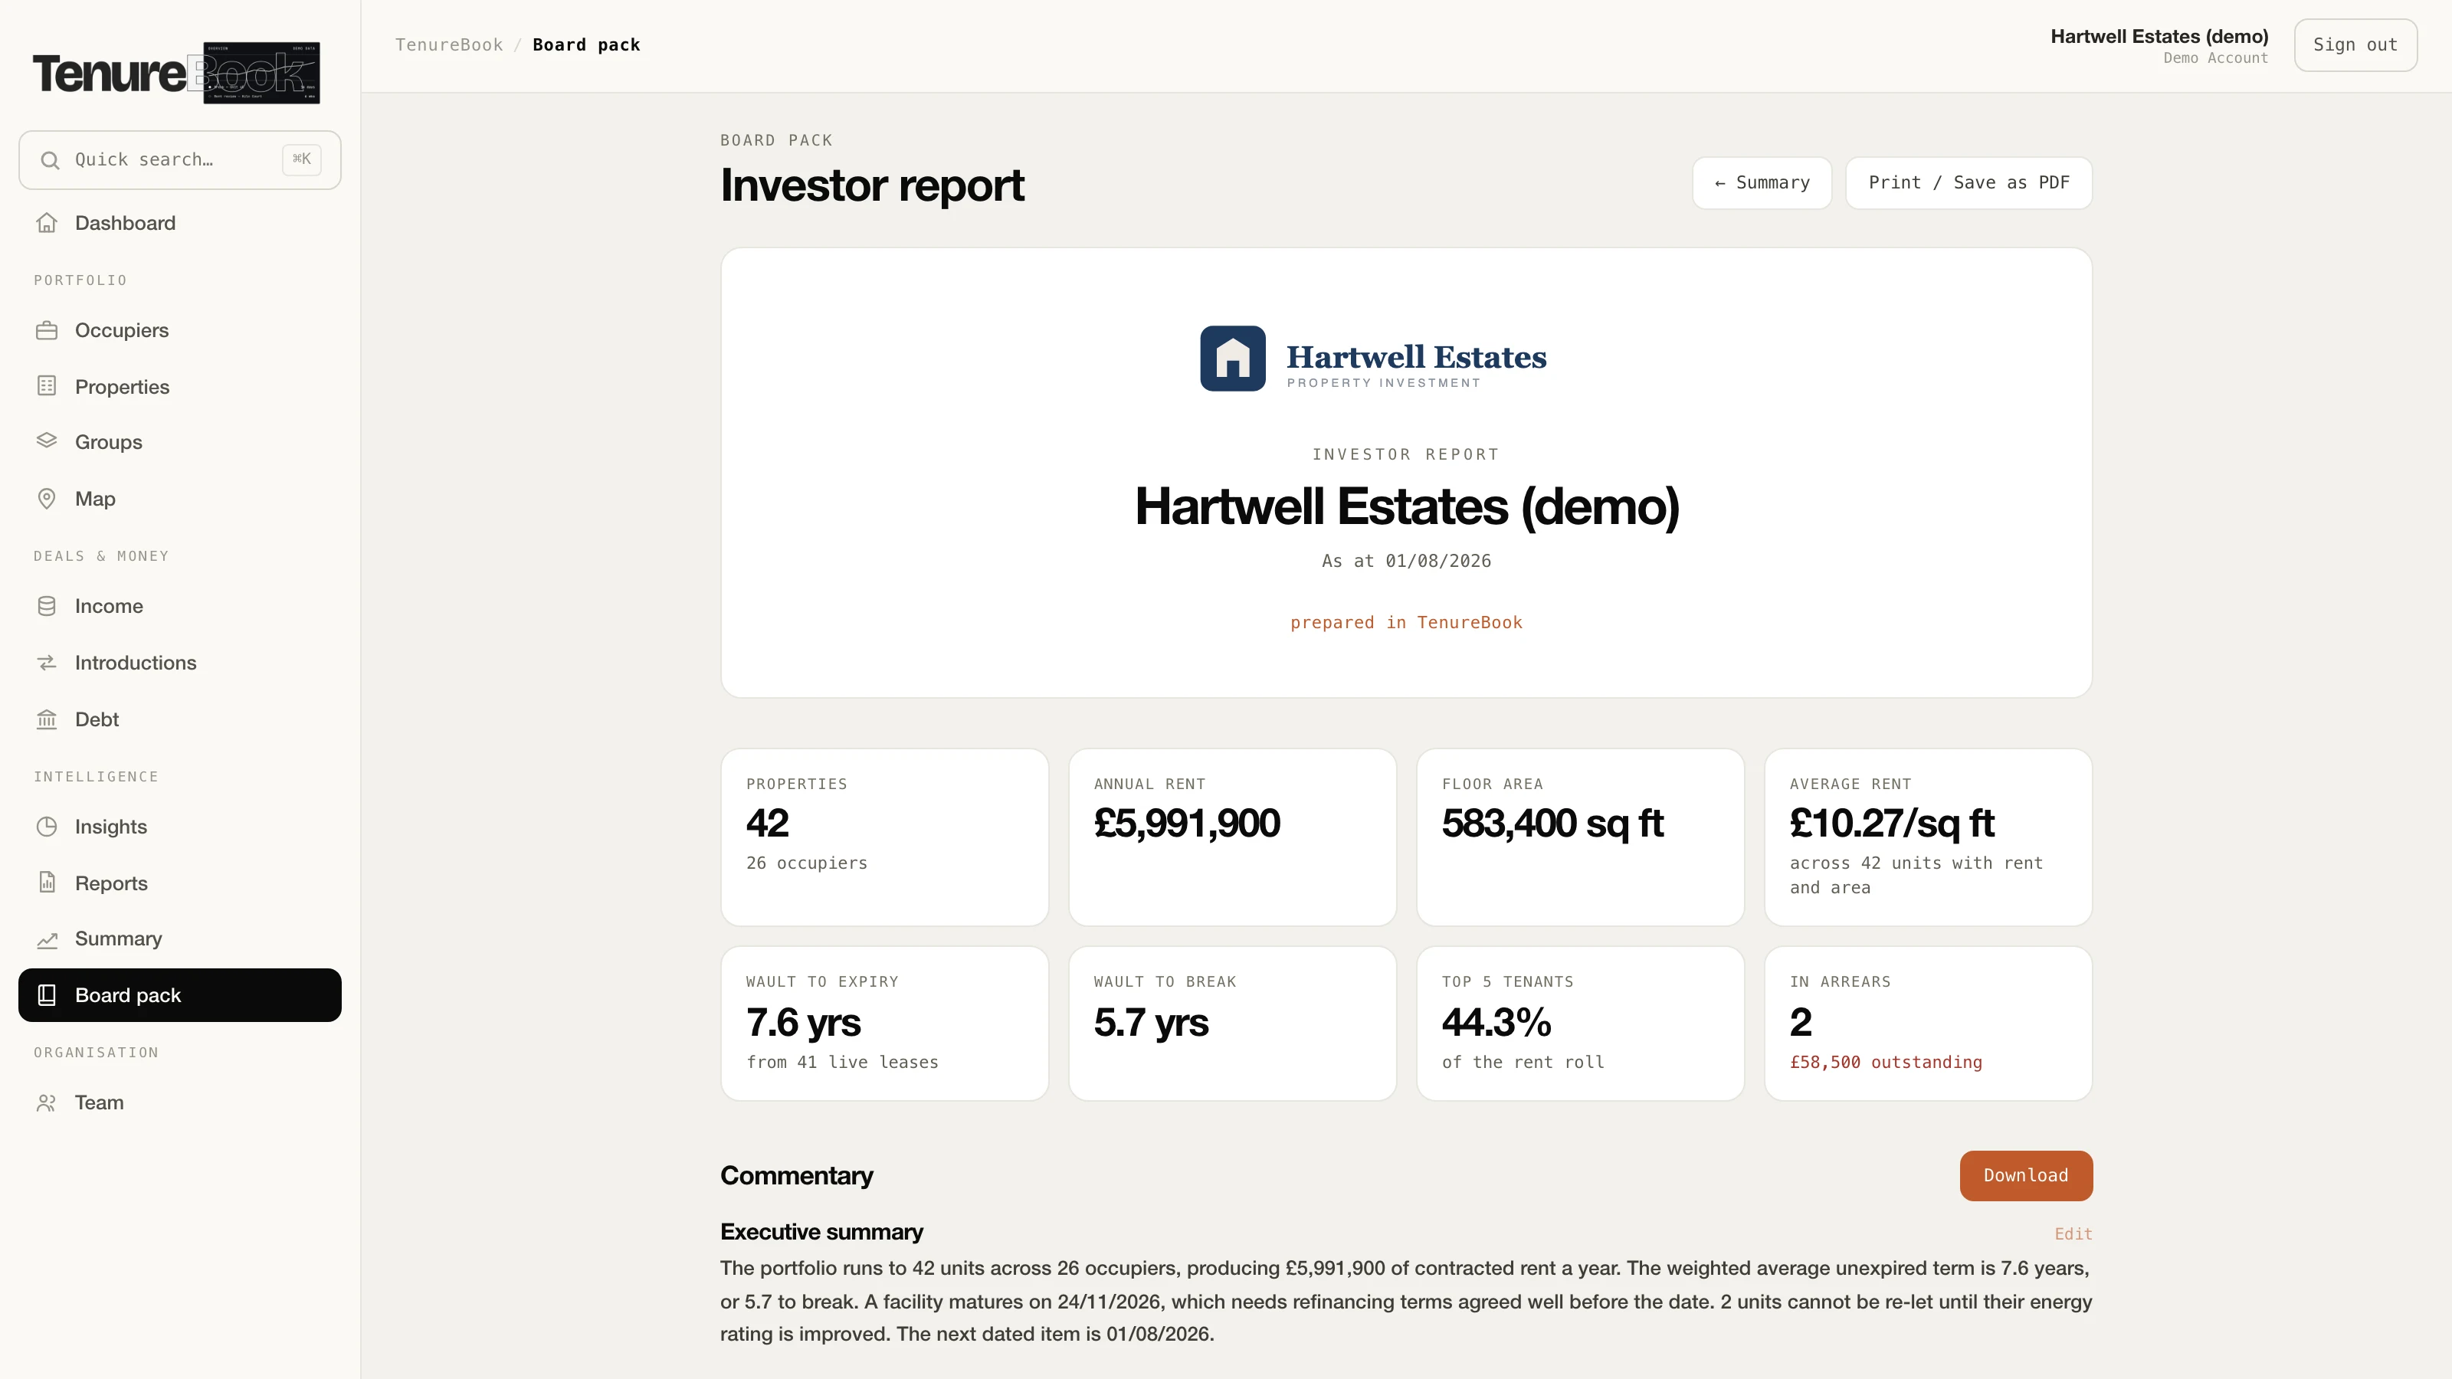Click the ⌘K shortcut badge
2452x1379 pixels.
302,159
